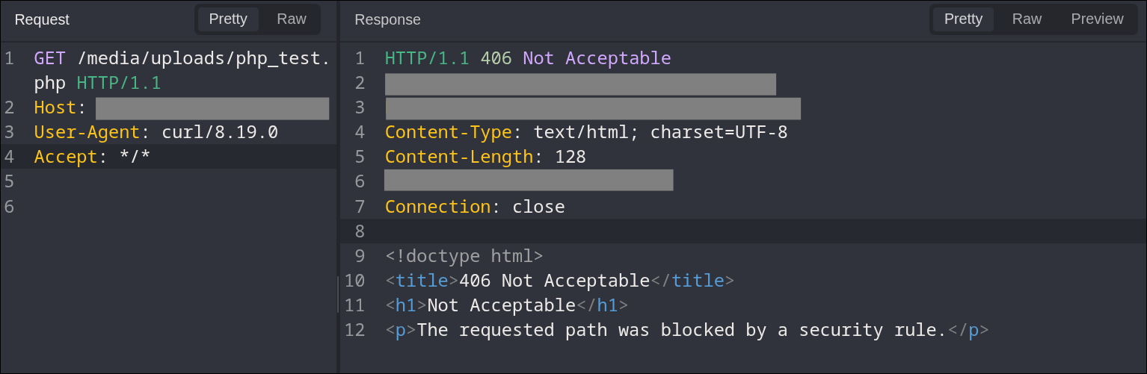Click the User-Agent curl/8.19.0 line
Screen dimensions: 1147x374
(x=156, y=132)
